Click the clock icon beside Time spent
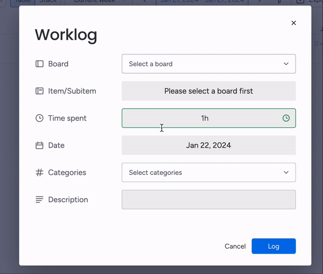Viewport: 323px width, 274px height. point(39,118)
